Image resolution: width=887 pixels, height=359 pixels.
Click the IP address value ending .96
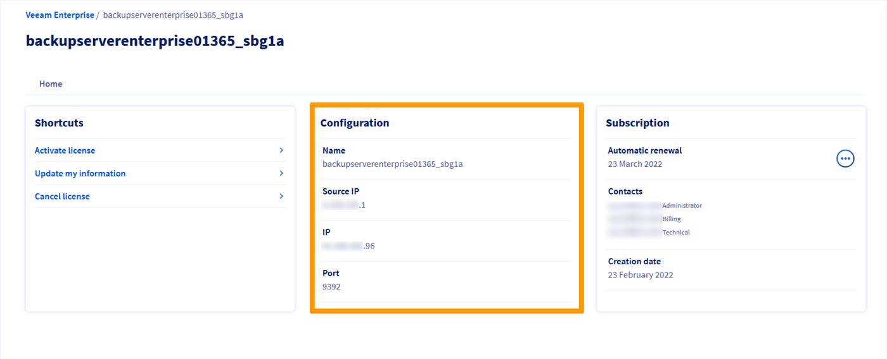pyautogui.click(x=348, y=246)
